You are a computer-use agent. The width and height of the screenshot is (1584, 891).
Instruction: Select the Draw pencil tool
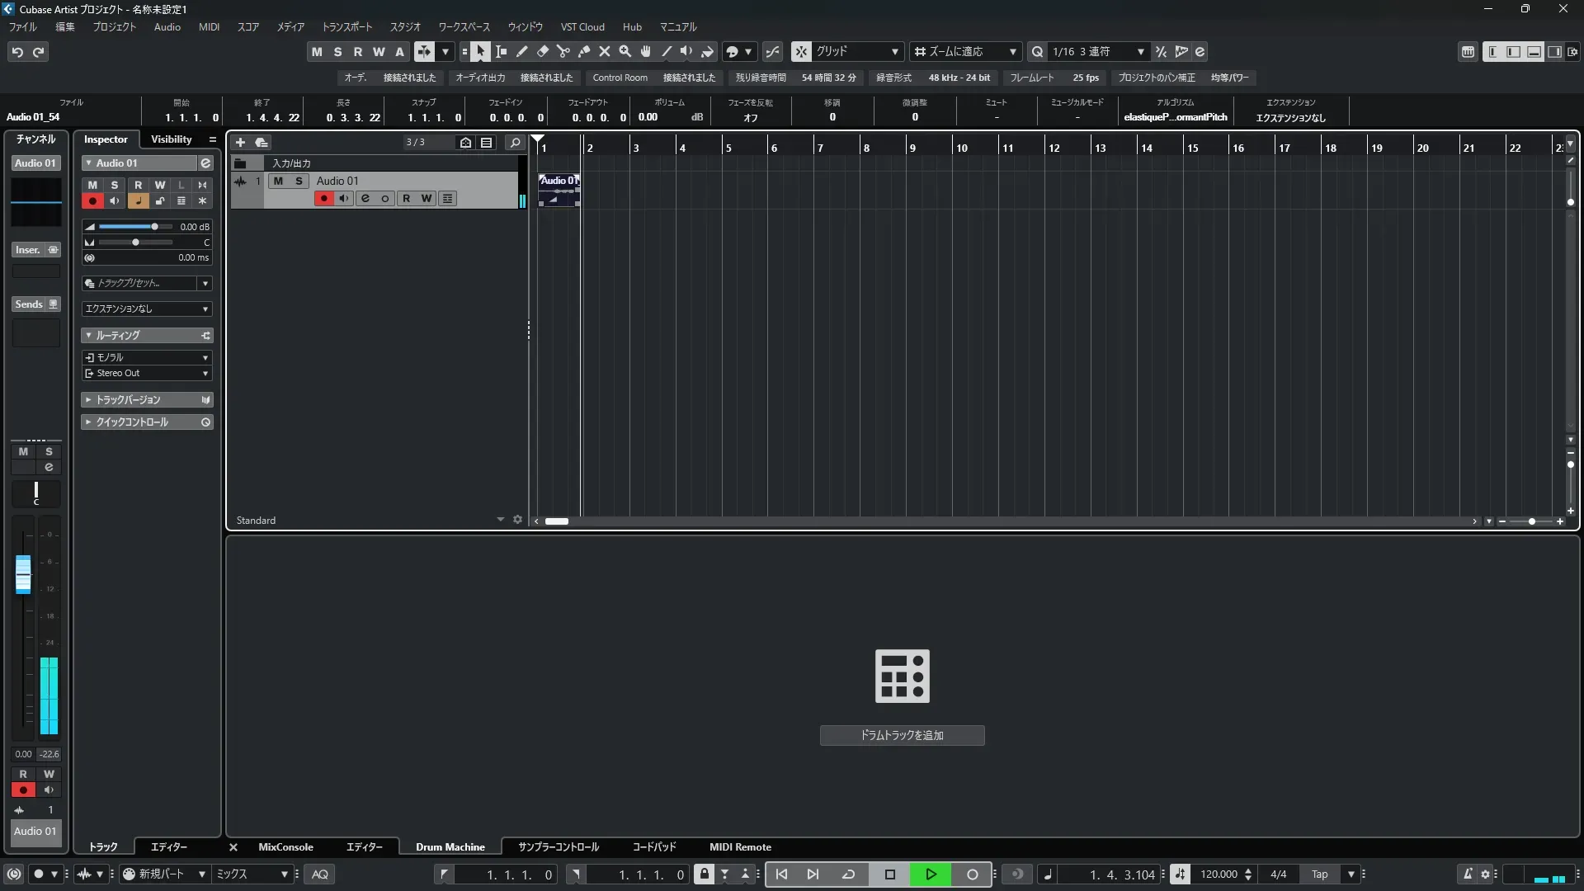pyautogui.click(x=521, y=51)
